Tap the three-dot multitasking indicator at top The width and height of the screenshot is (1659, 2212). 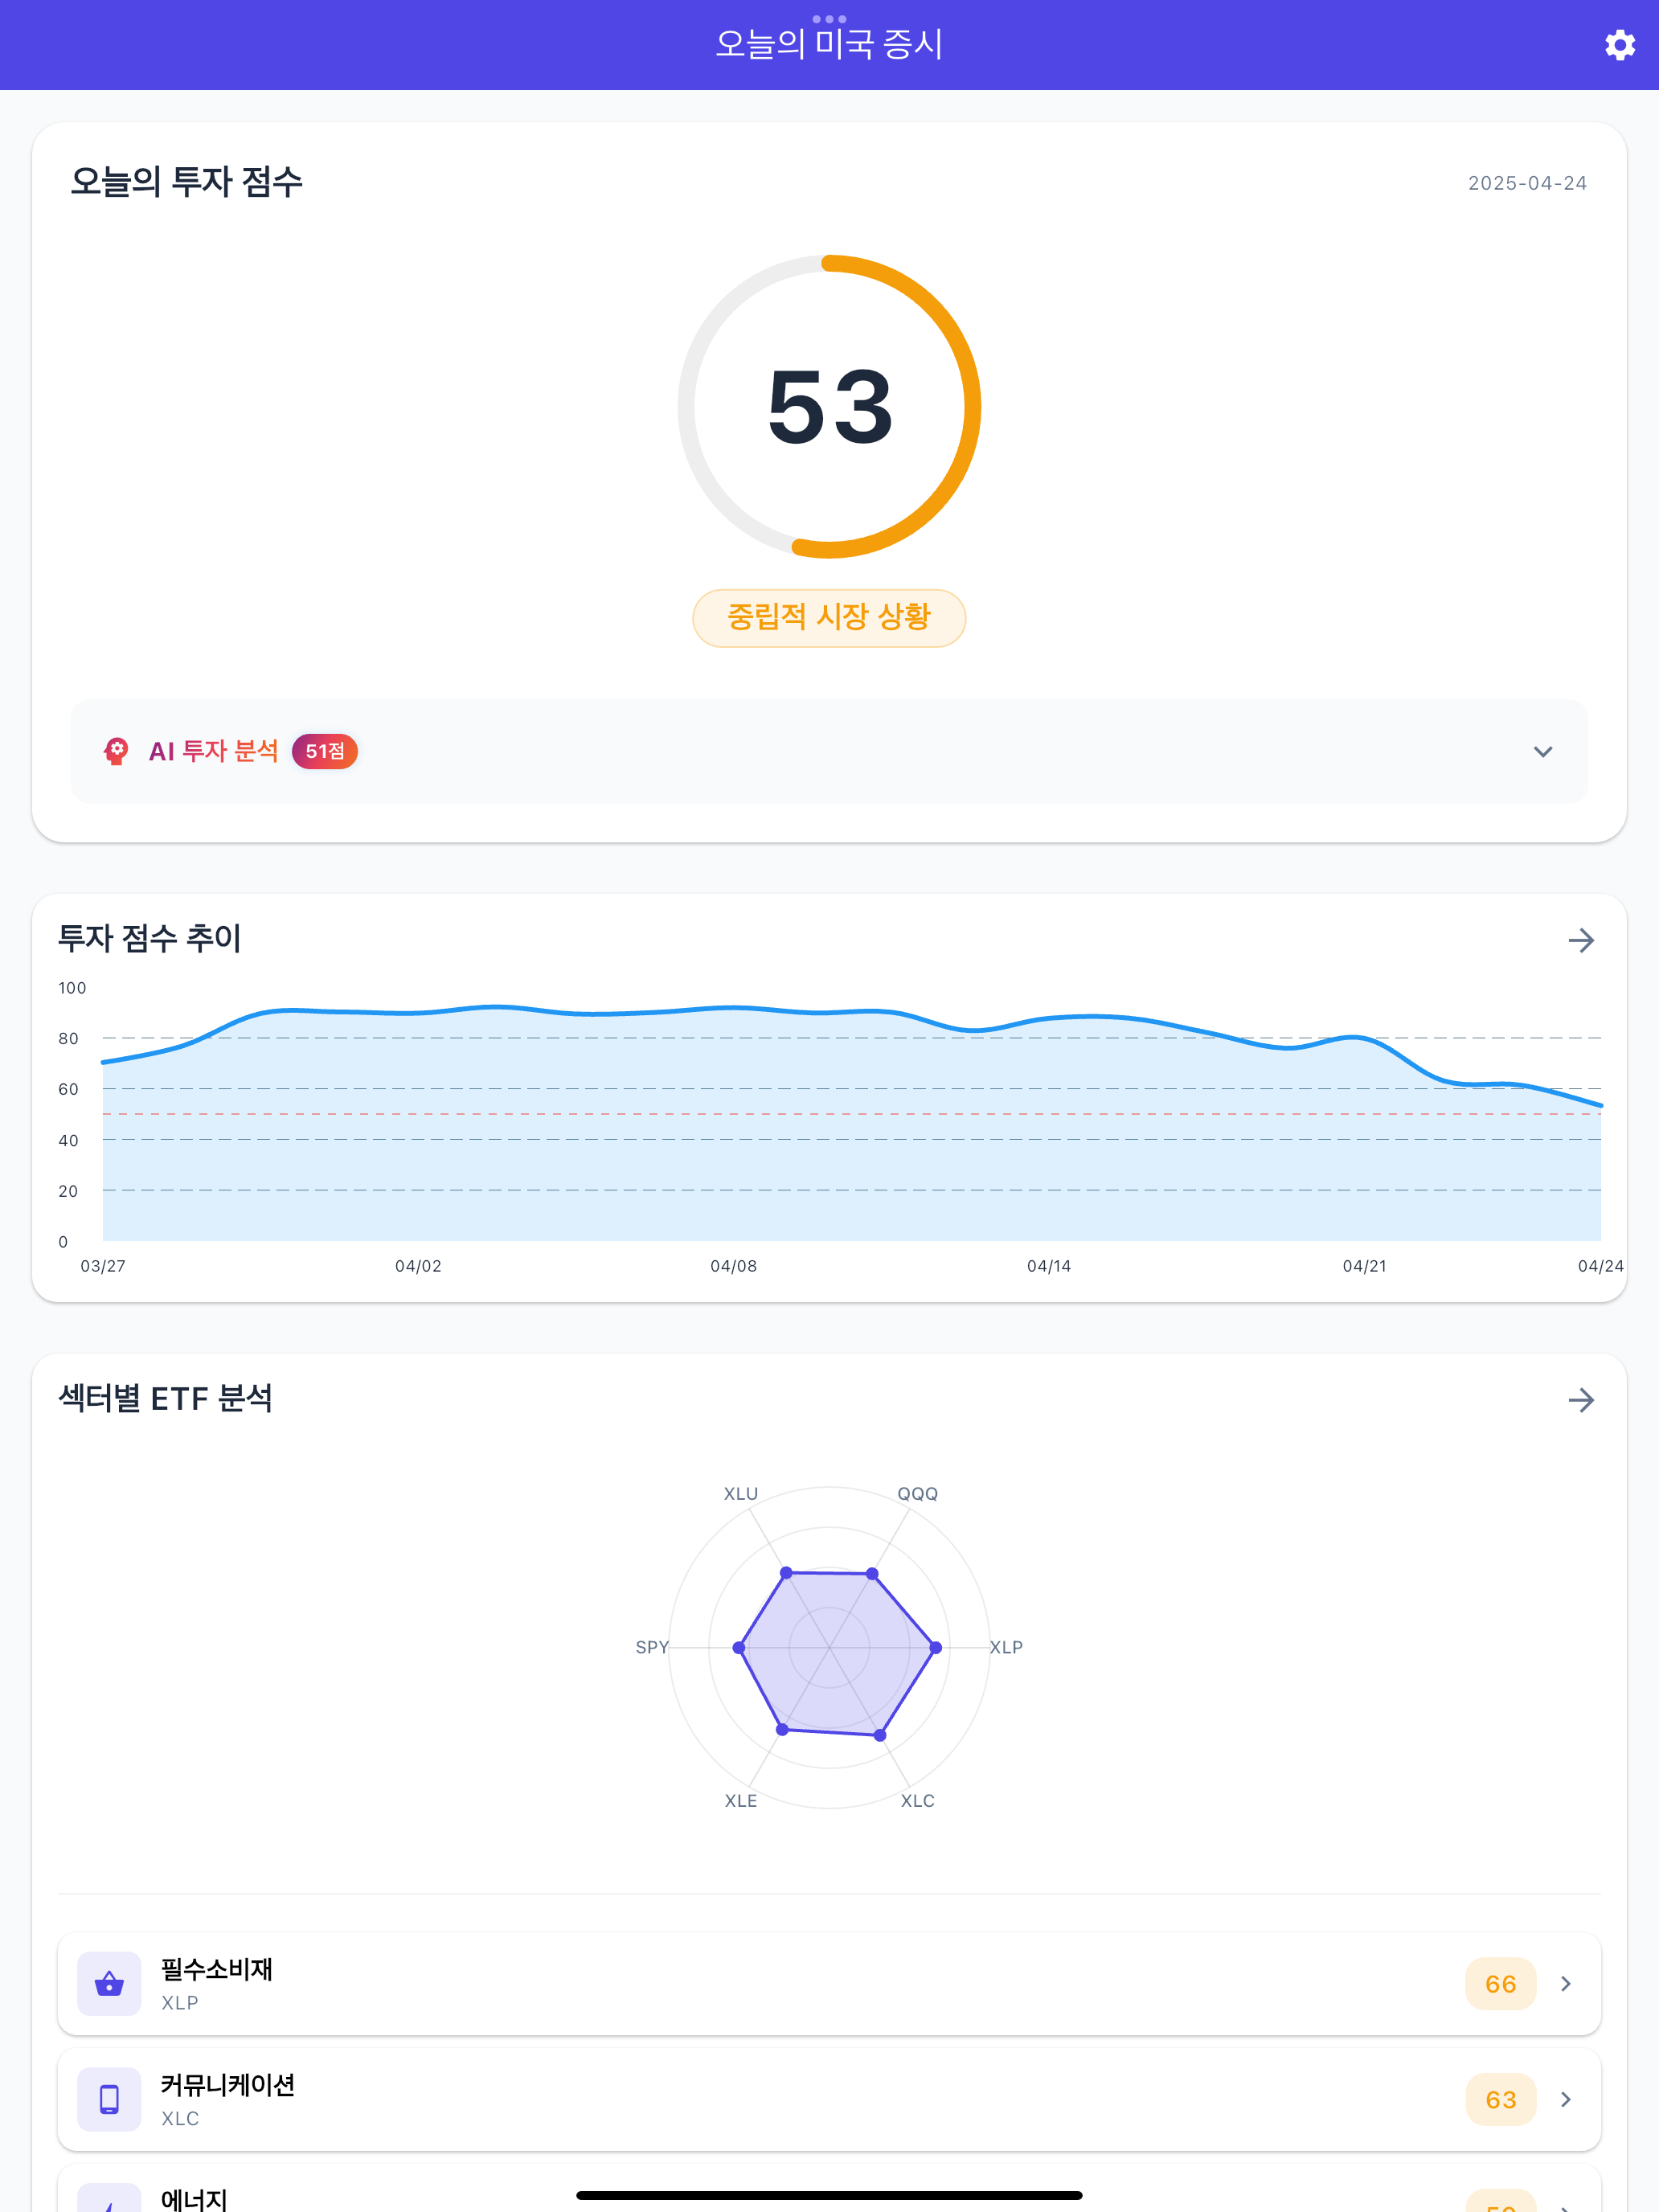(829, 19)
